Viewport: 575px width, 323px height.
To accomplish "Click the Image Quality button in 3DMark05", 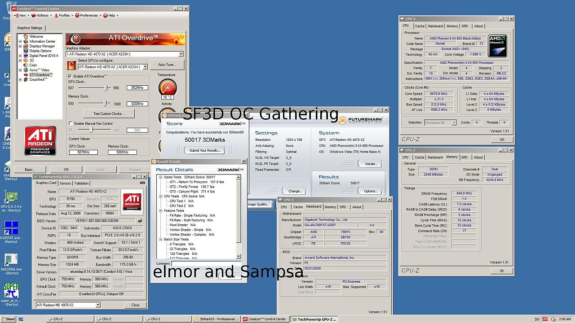I will [x=259, y=204].
